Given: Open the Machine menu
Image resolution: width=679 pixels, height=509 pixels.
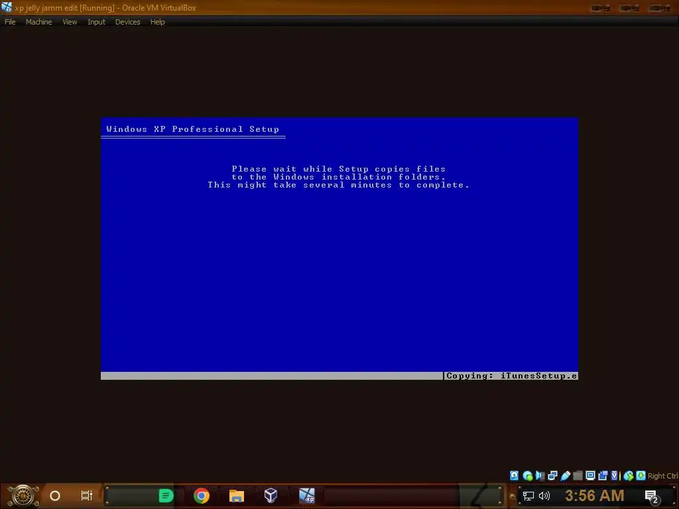Looking at the screenshot, I should click(38, 22).
